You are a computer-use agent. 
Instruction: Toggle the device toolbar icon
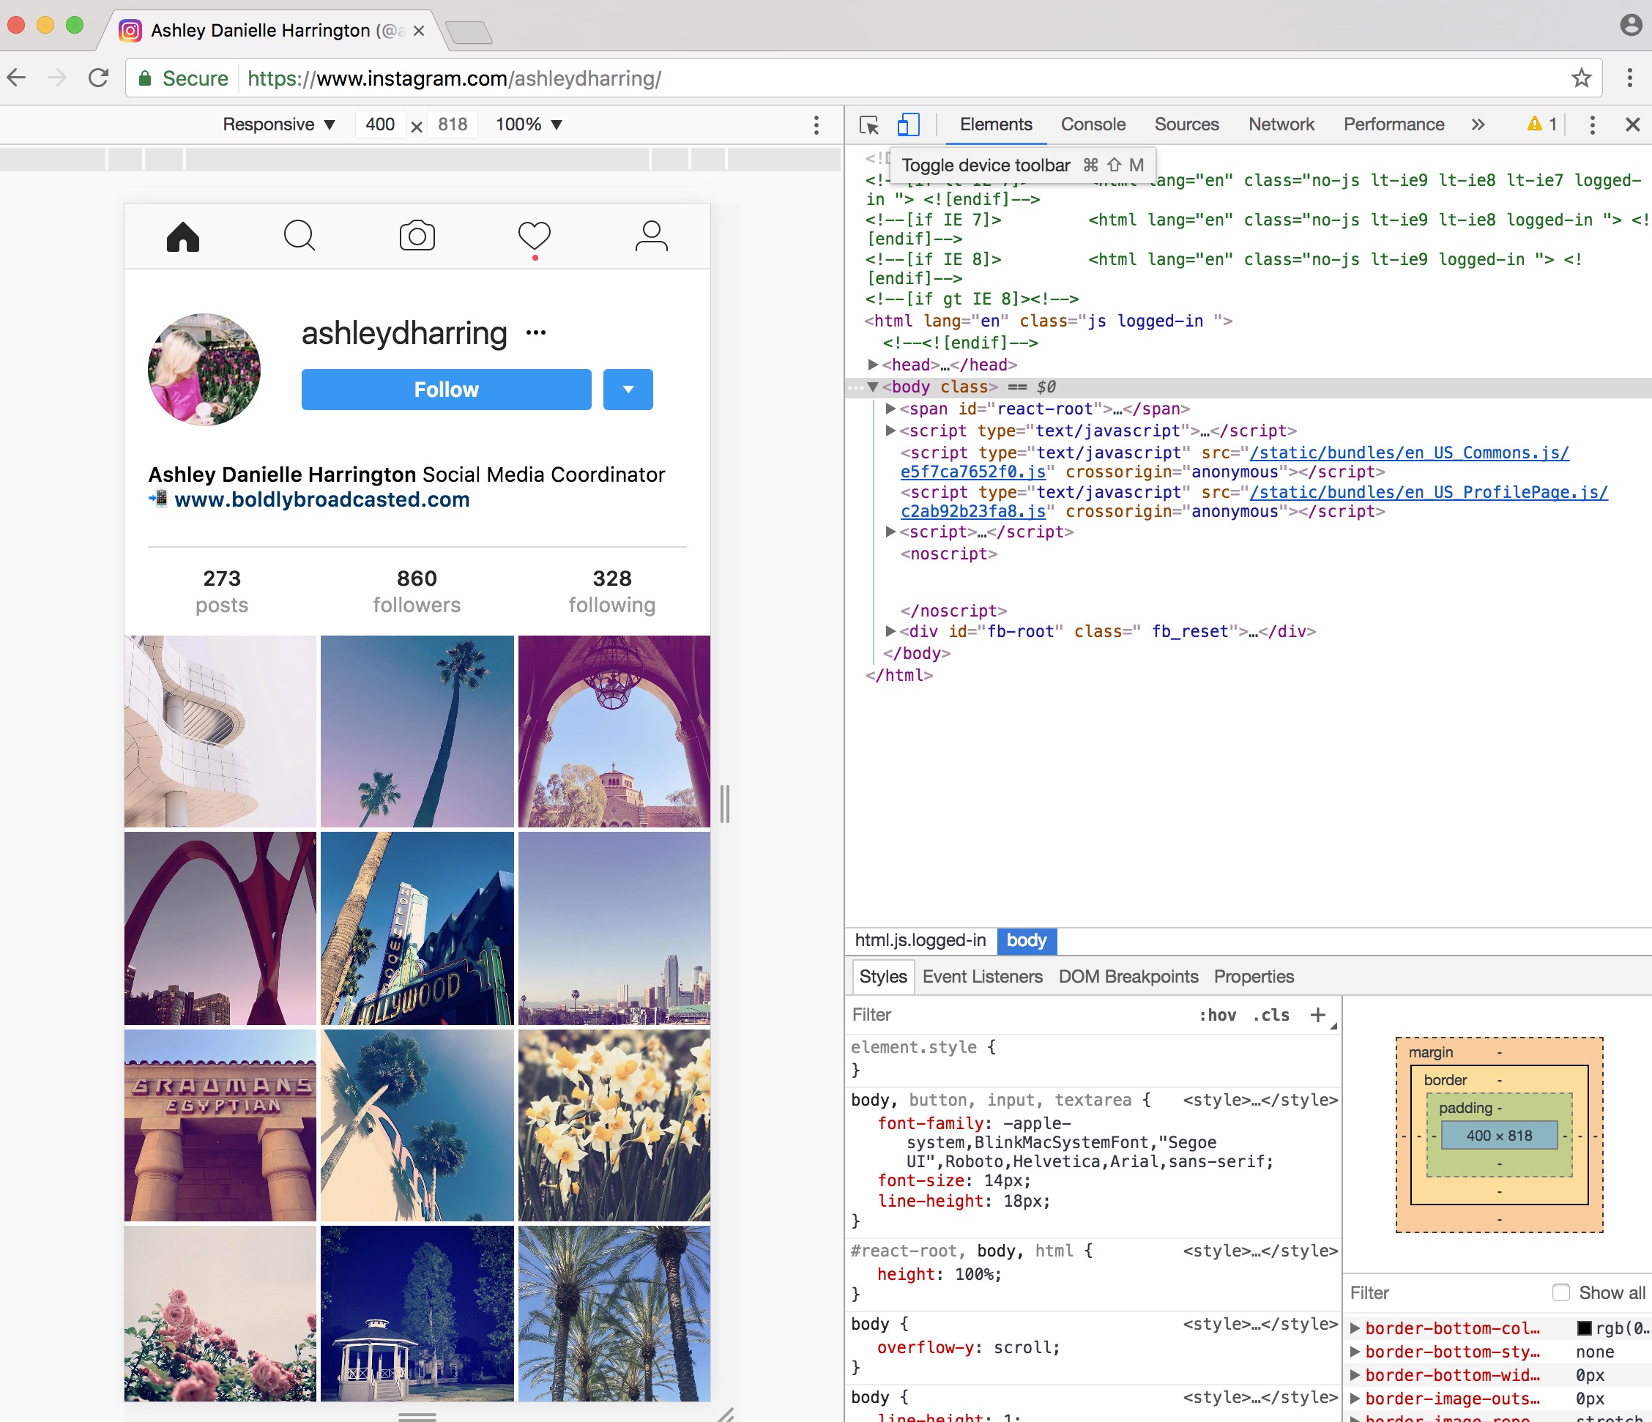coord(908,124)
